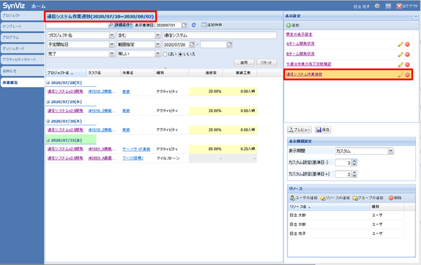The height and width of the screenshot is (265, 421).
Task: Click リソースの追加 add resource icon
Action: point(323,198)
